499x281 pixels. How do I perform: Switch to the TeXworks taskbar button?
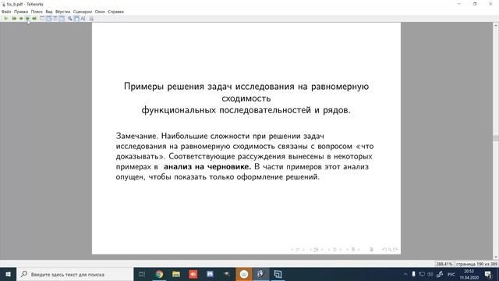(x=261, y=274)
